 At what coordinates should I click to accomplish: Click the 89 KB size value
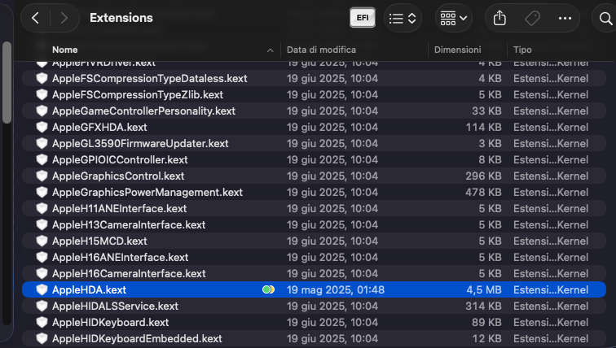(486, 323)
